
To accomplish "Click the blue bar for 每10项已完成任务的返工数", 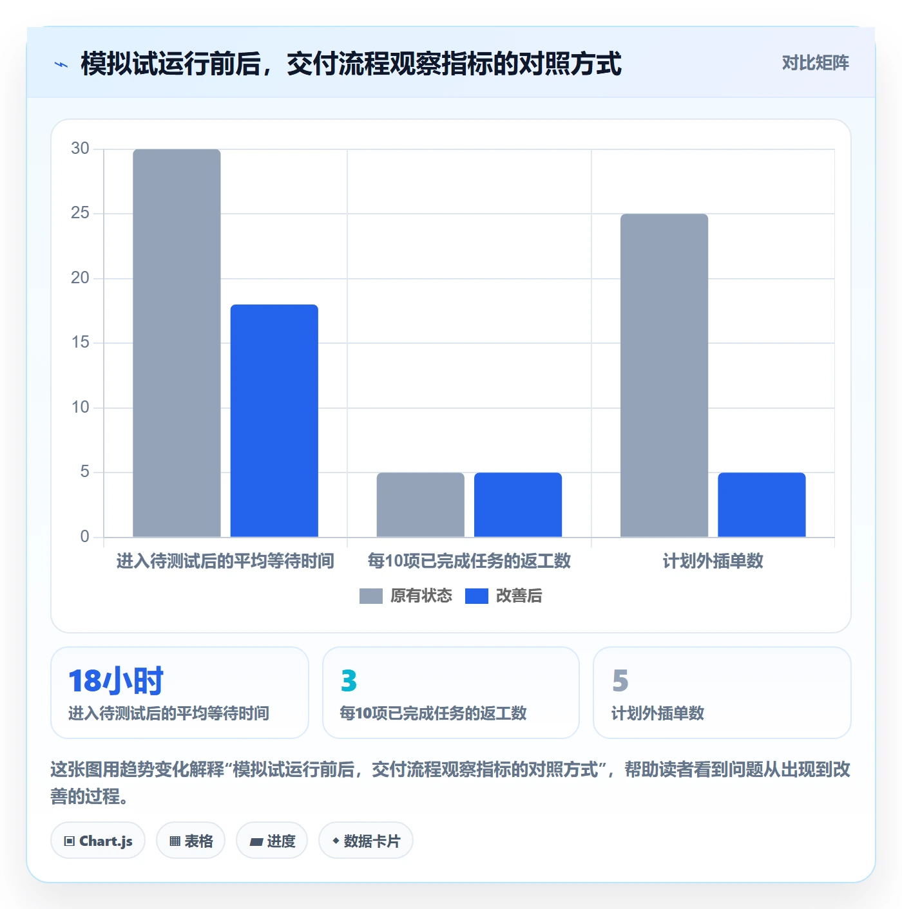I will click(518, 505).
